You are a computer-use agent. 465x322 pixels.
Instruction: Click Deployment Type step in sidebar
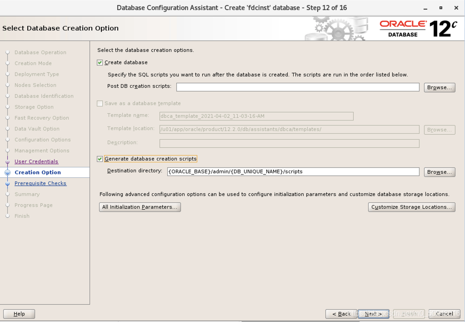(37, 74)
